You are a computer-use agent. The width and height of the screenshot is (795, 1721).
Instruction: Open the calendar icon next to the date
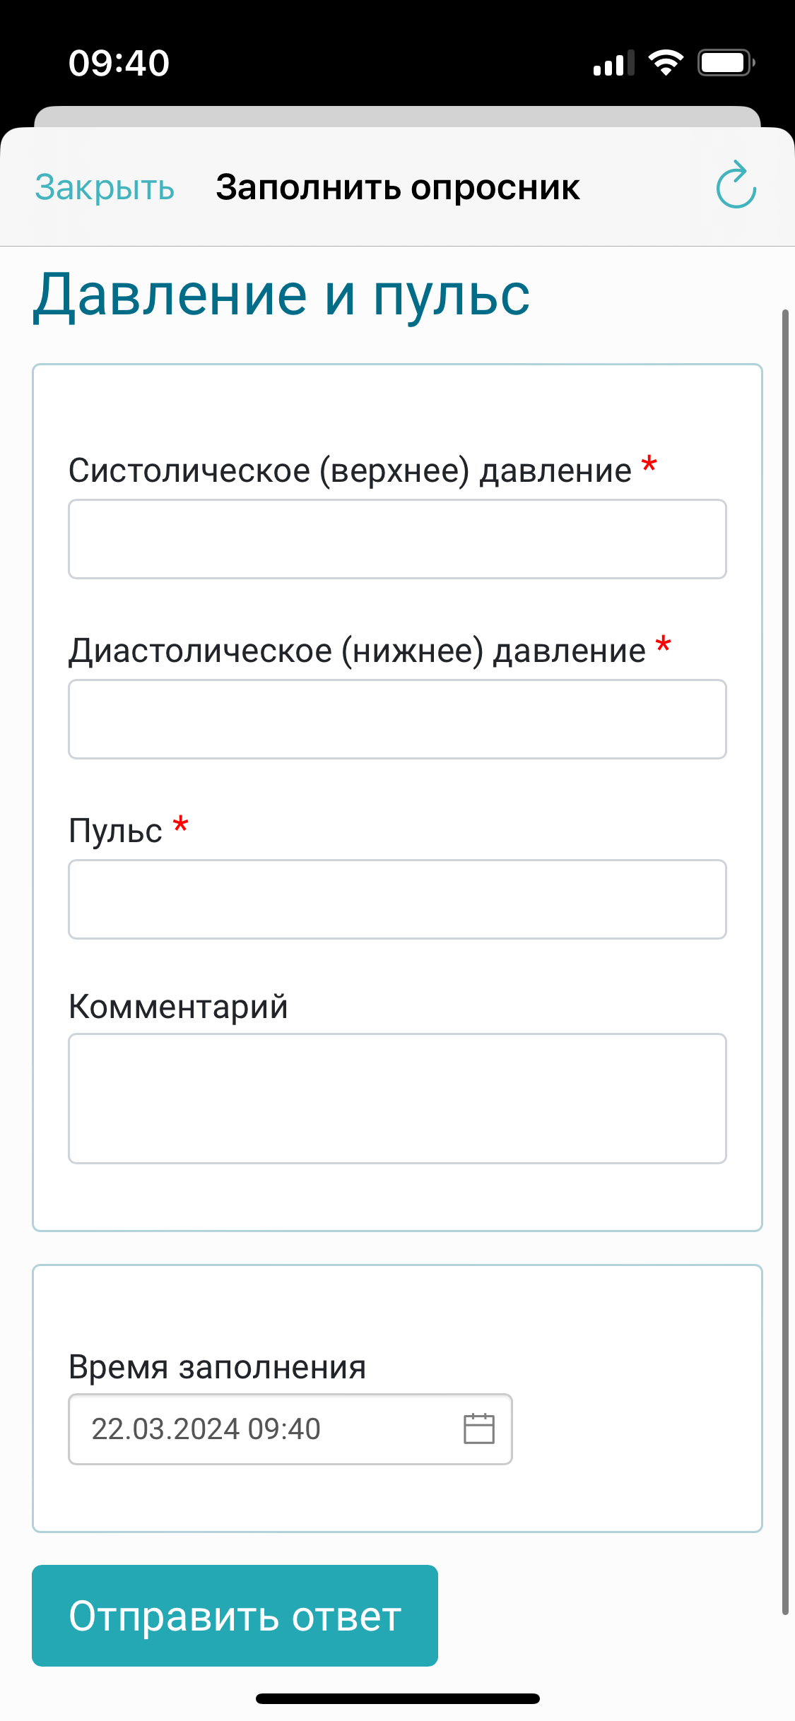click(x=480, y=1429)
